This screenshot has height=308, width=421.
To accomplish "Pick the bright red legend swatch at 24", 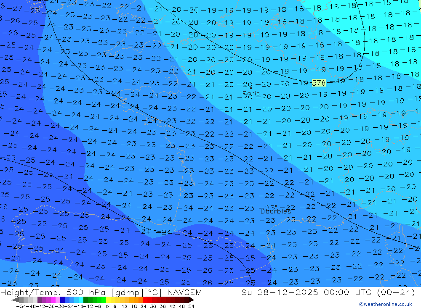I will pos(145,300).
